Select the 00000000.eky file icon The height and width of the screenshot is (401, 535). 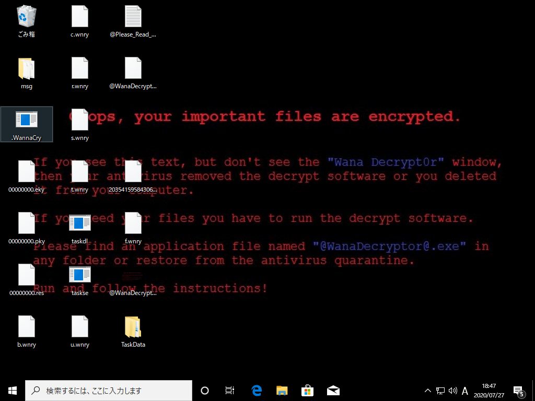[27, 171]
